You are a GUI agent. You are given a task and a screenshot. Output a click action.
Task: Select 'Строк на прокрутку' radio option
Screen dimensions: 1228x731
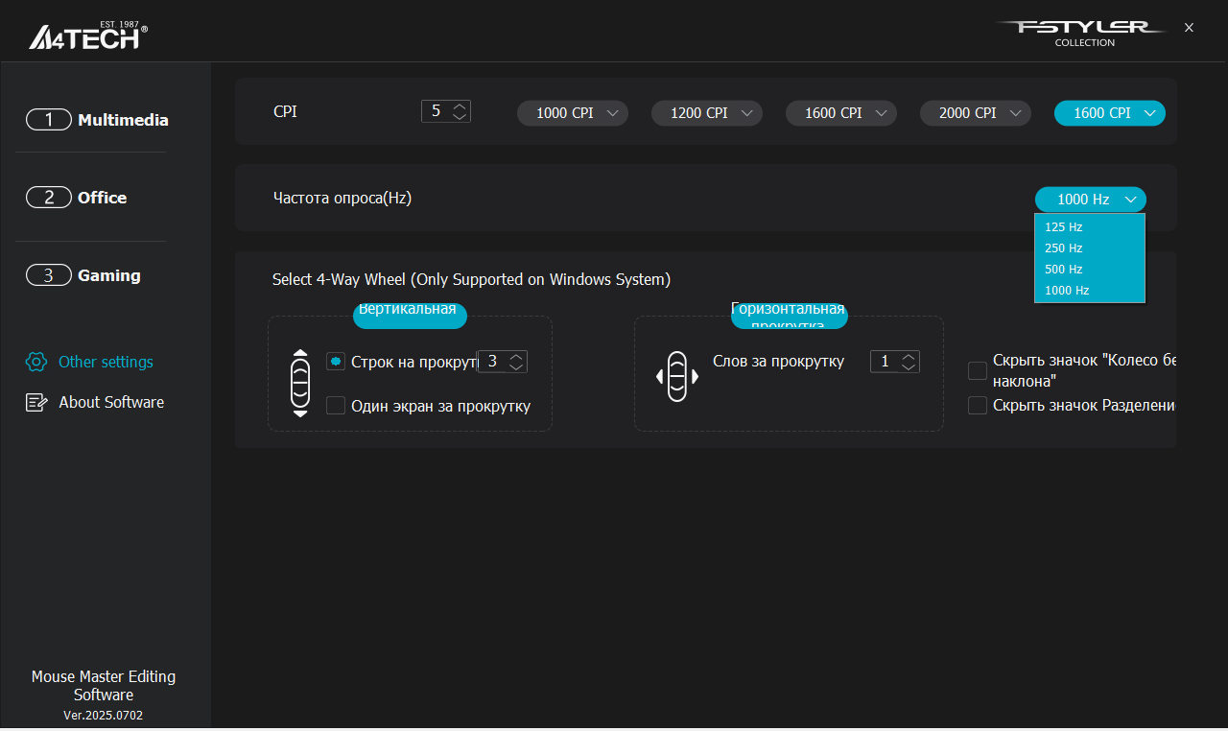click(x=336, y=362)
